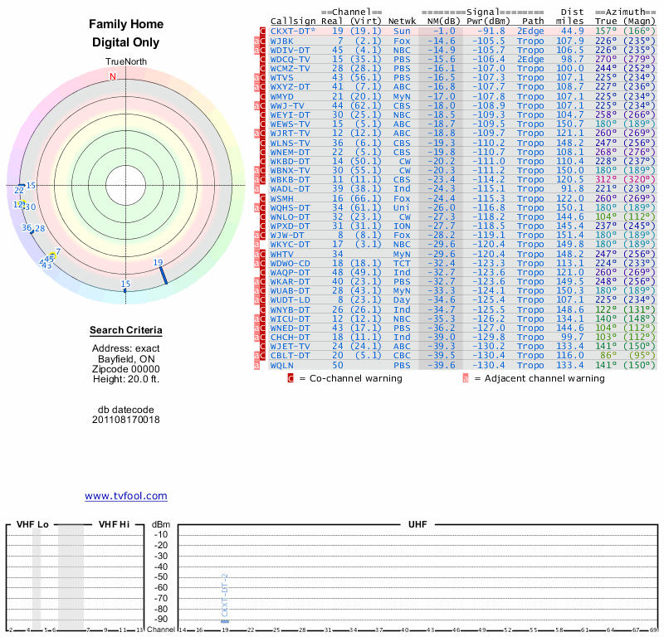Click the CKXT-DT bar in UHF chart
Image resolution: width=664 pixels, height=637 pixels.
click(x=224, y=620)
